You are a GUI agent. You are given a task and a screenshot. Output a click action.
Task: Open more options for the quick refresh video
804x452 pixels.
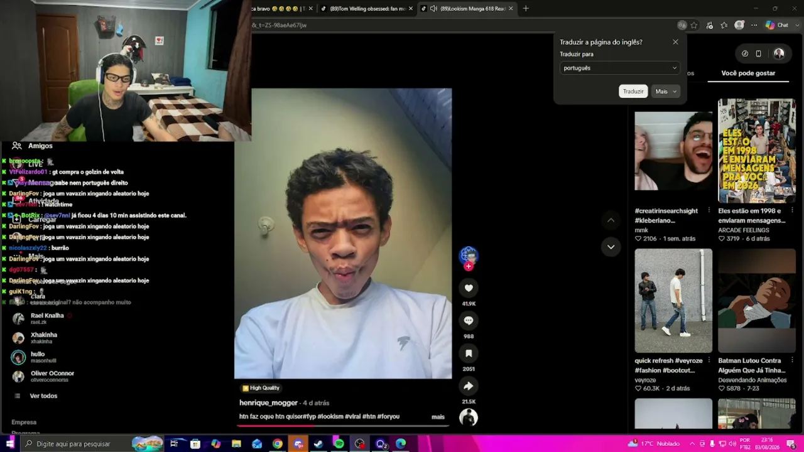click(709, 361)
